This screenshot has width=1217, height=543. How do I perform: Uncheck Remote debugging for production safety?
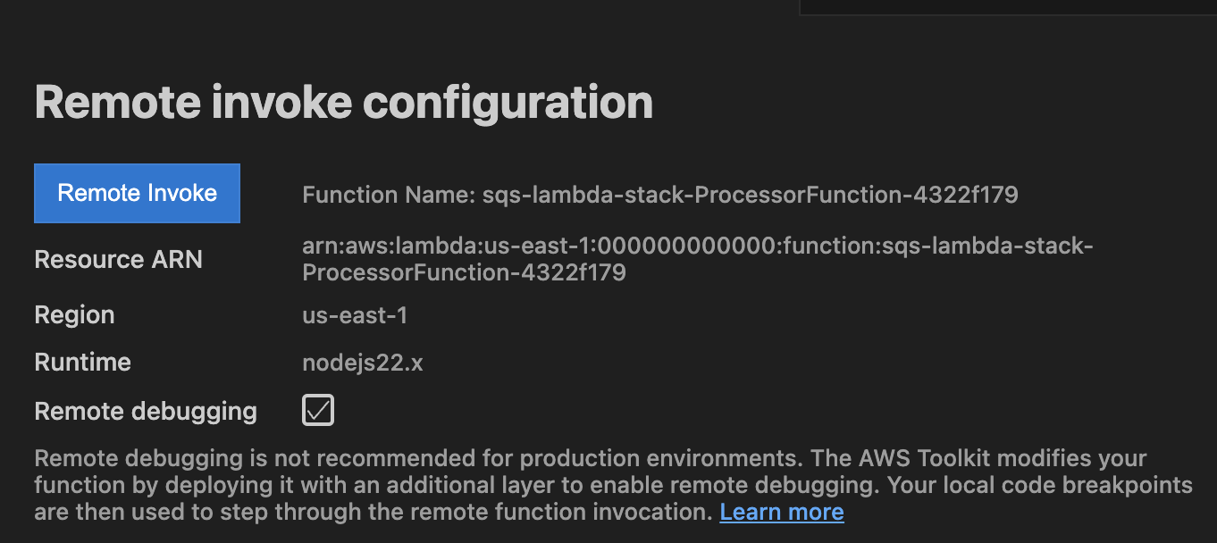(318, 410)
